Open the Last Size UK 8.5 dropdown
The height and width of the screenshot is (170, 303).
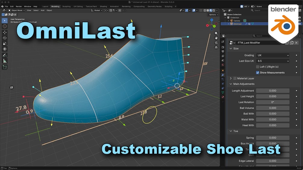[273, 61]
